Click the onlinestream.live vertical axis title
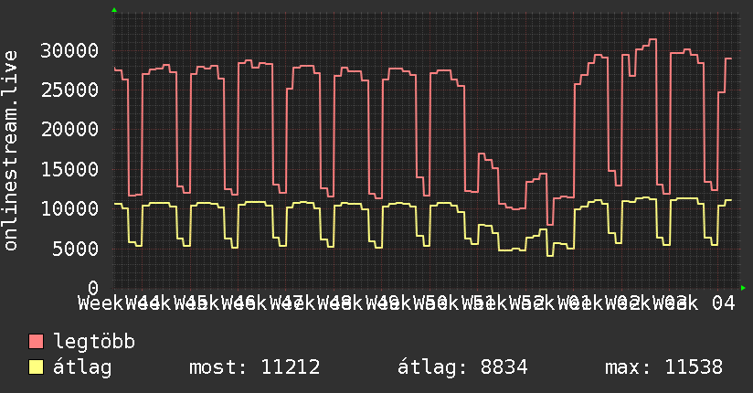 click(11, 151)
